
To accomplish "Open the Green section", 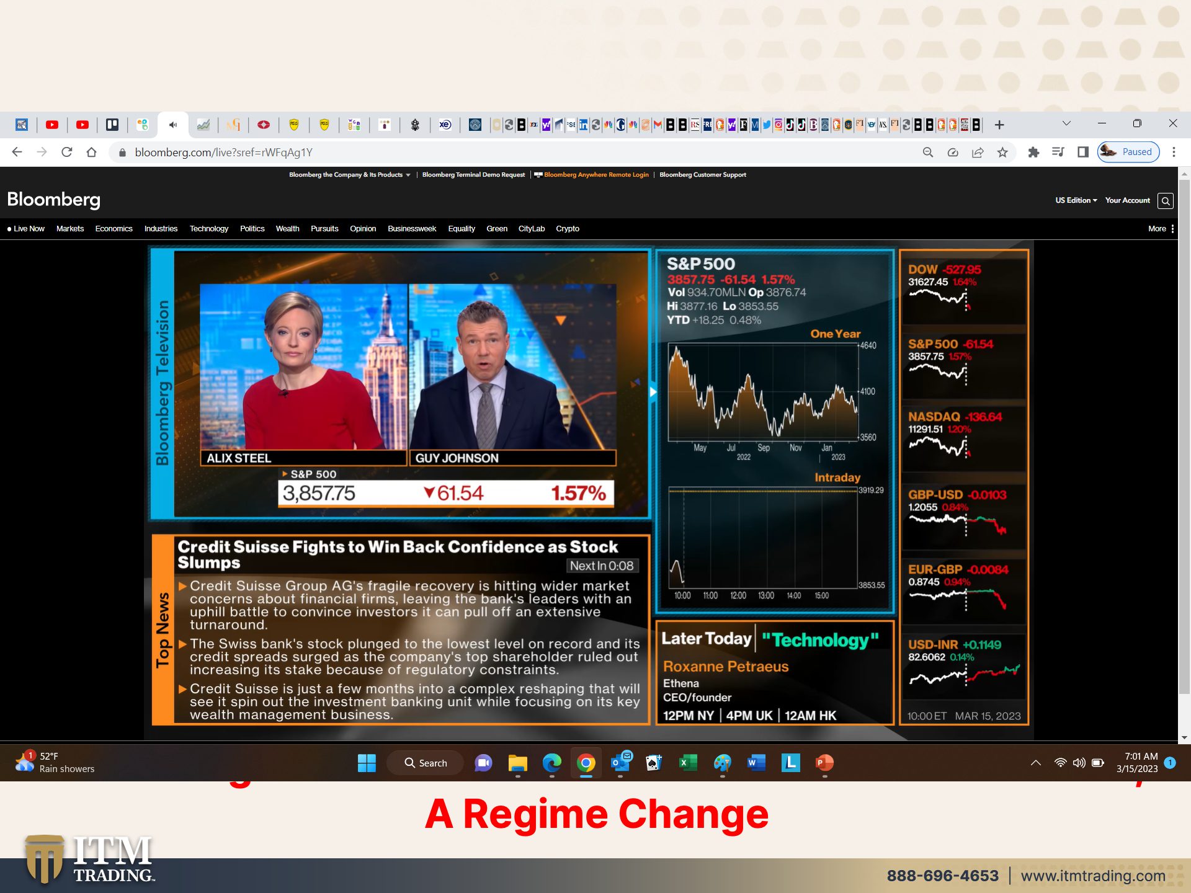I will pyautogui.click(x=497, y=229).
